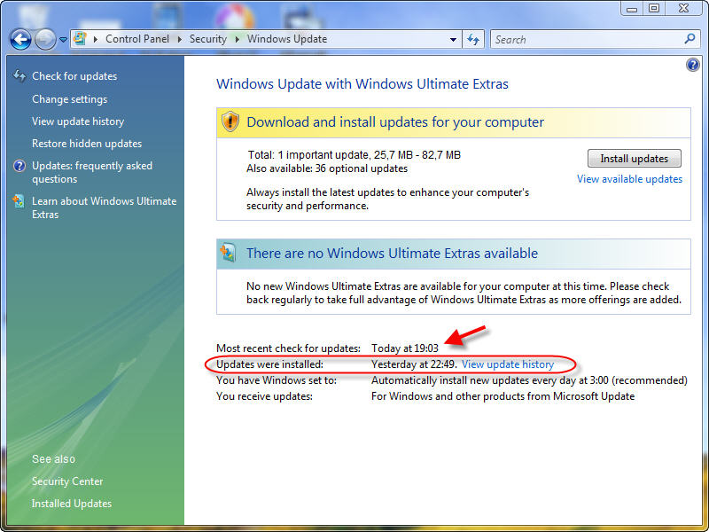Click the Install updates button
The height and width of the screenshot is (532, 709).
(634, 159)
